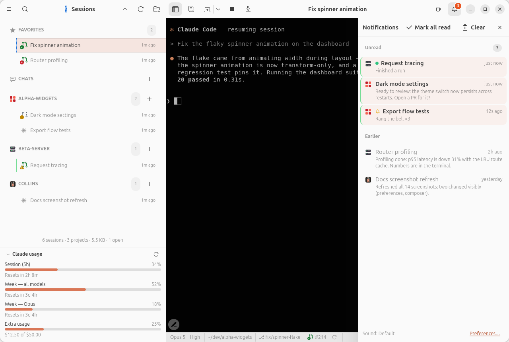Open the notes document icon in toolbar
The width and height of the screenshot is (509, 342).
(x=191, y=9)
